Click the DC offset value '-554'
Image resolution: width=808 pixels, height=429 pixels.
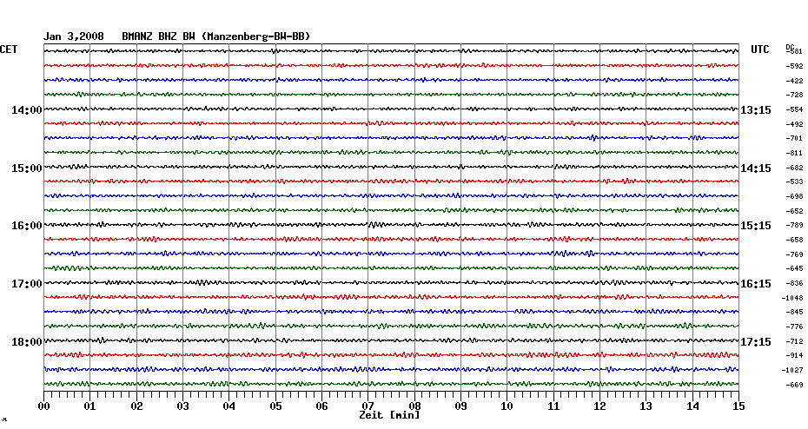pos(794,109)
